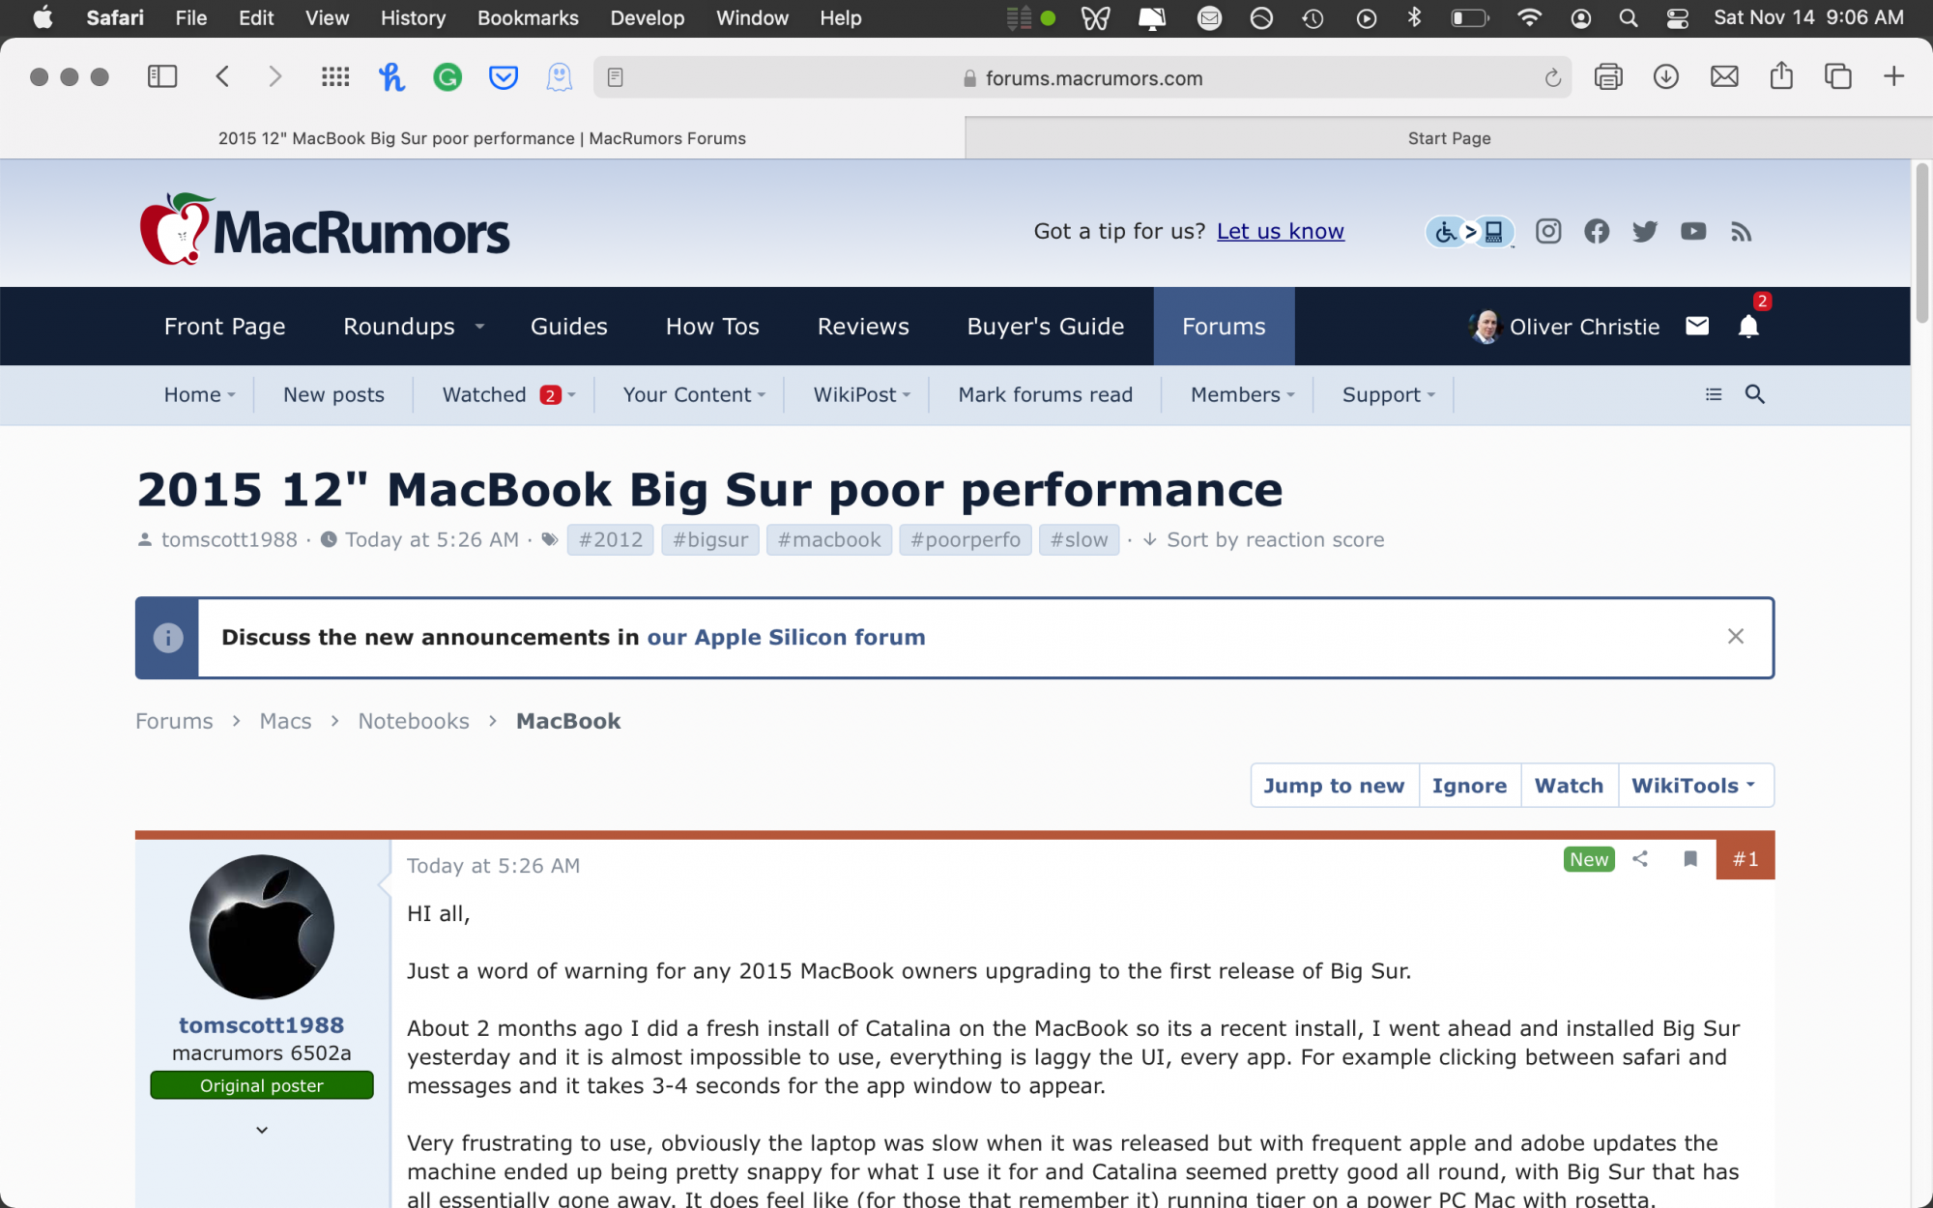
Task: Toggle the accessibility display mode switch
Action: pos(1469,231)
